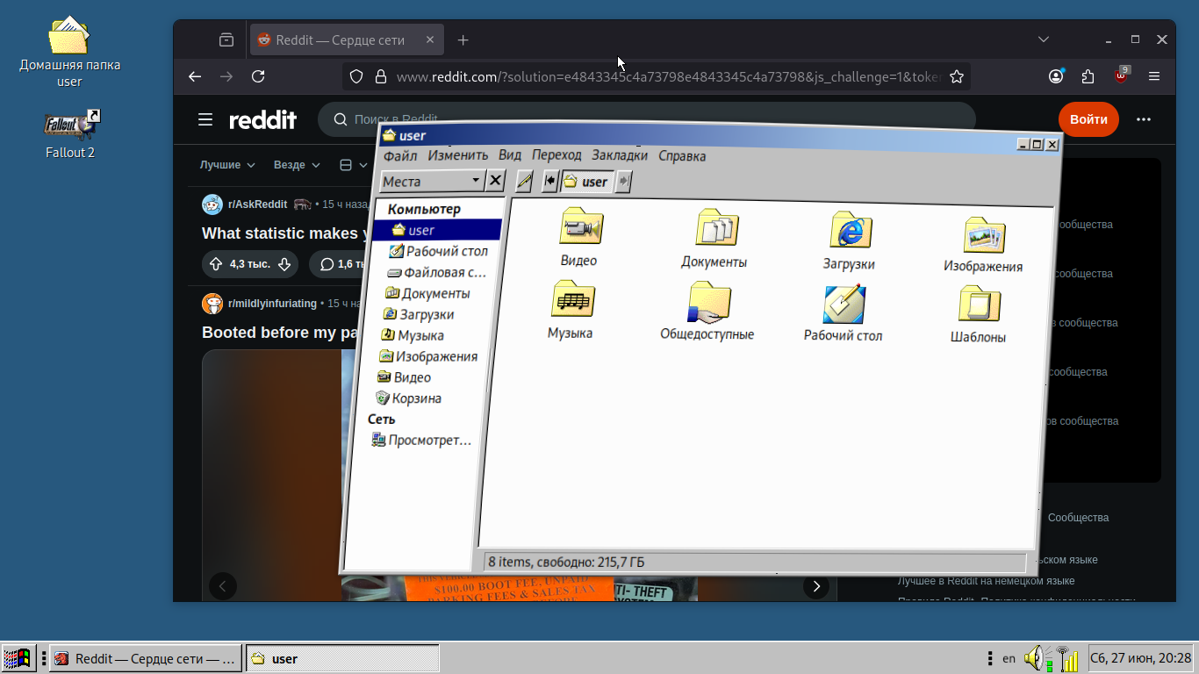Close the Места side panel with its X
The image size is (1199, 674).
(x=496, y=181)
